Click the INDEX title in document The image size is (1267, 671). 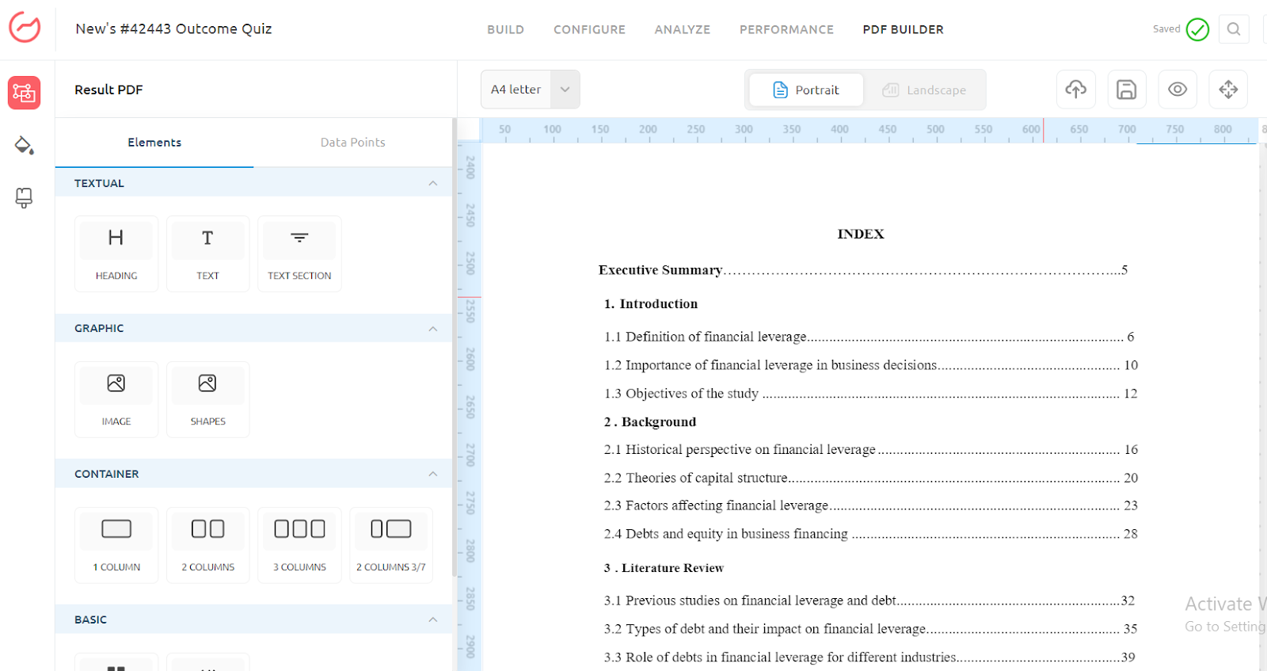(861, 234)
